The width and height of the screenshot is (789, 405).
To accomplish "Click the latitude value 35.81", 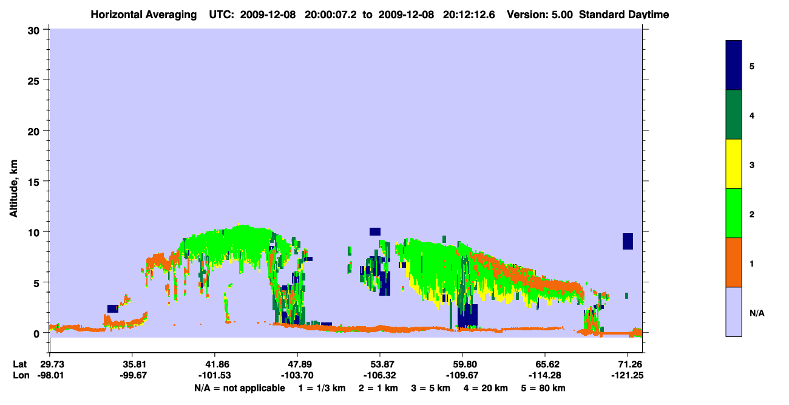I will coord(132,364).
